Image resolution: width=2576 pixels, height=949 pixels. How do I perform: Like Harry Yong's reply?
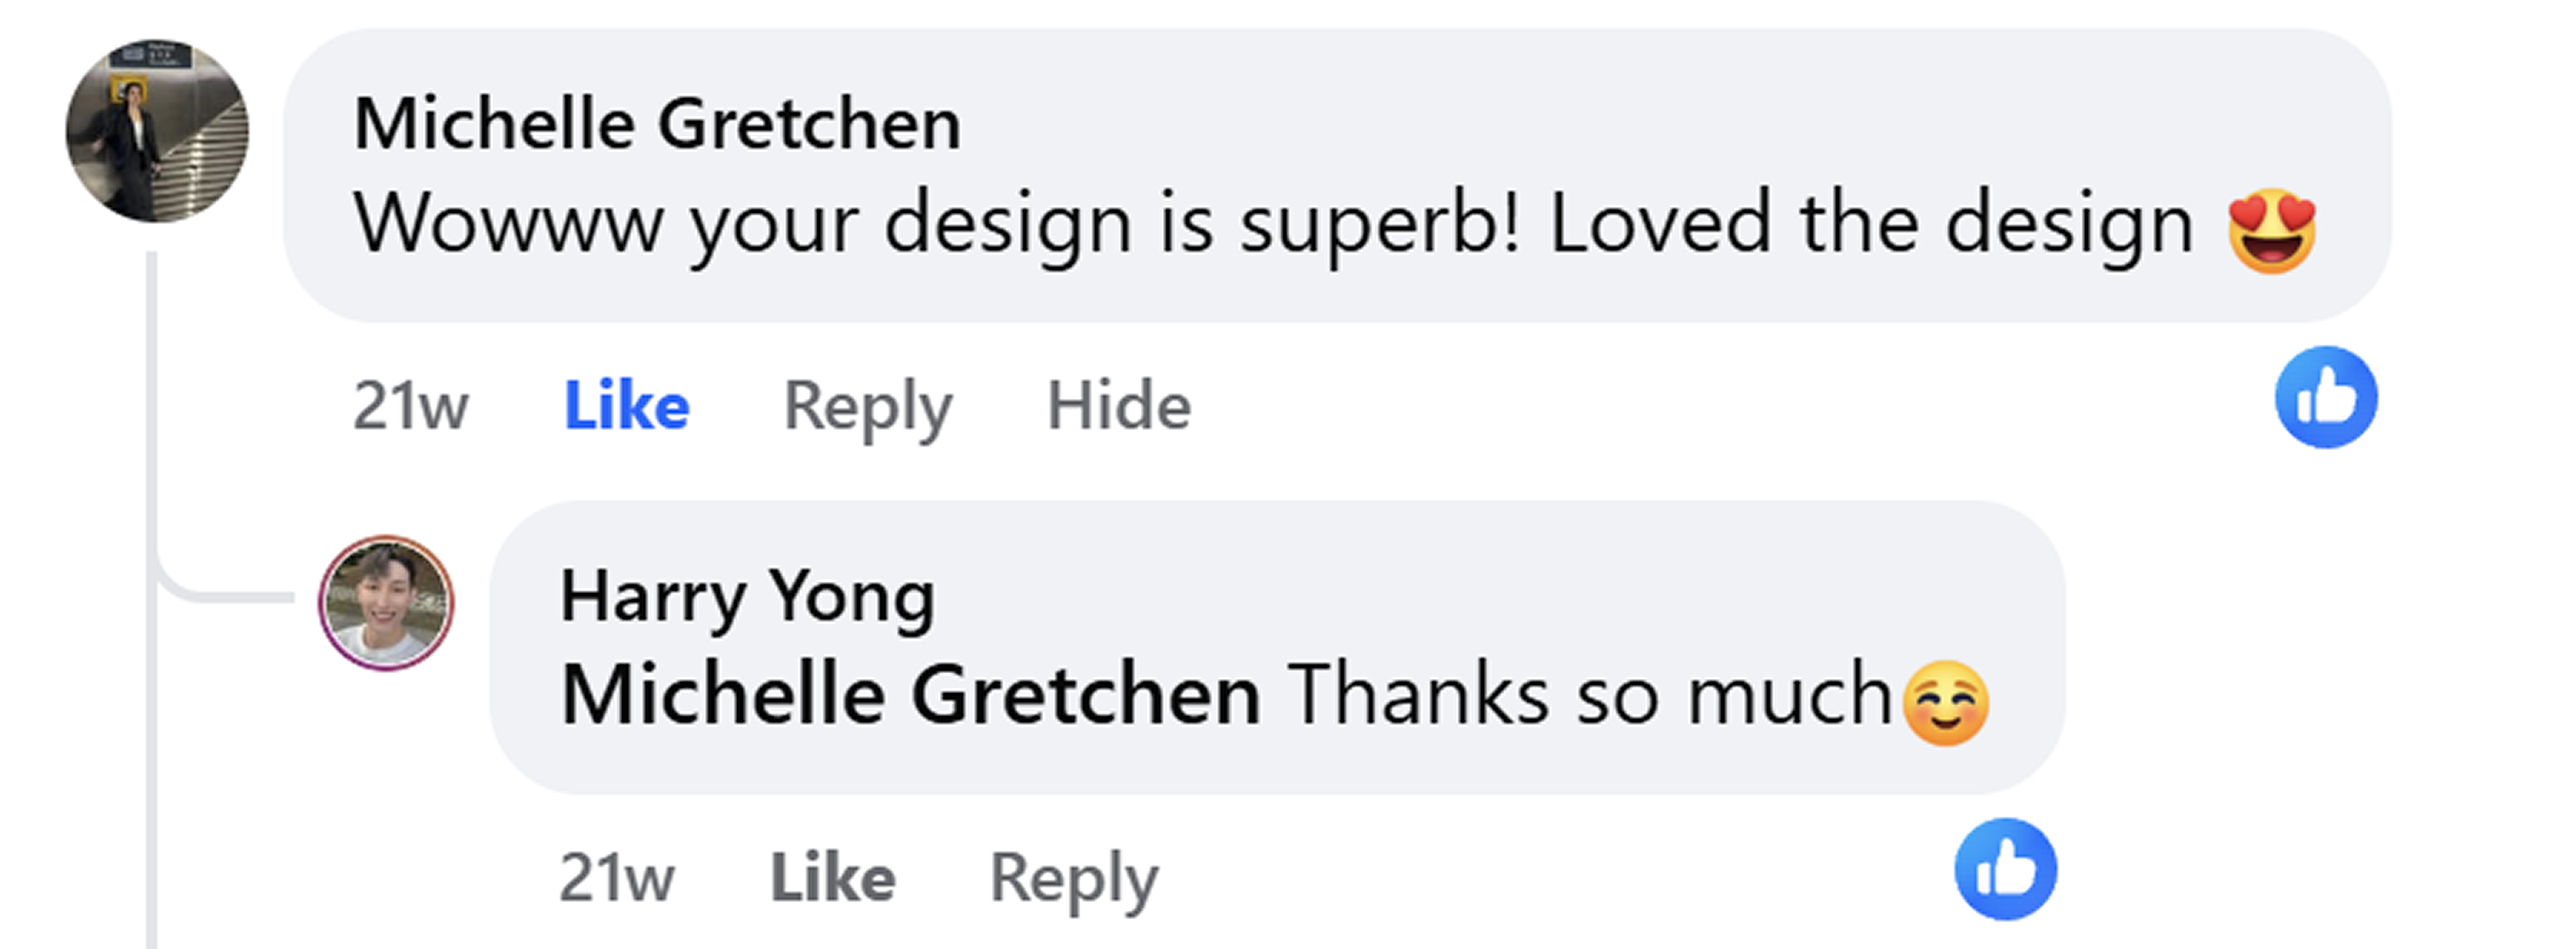point(832,878)
